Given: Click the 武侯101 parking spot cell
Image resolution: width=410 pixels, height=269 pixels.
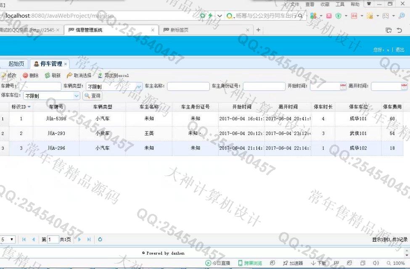Looking at the screenshot, I should [358, 133].
